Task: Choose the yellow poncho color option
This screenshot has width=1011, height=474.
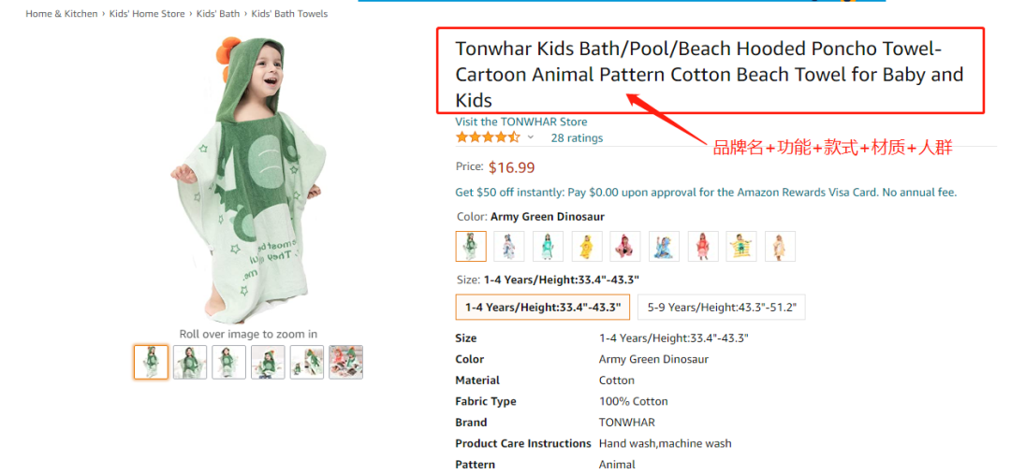Action: click(587, 246)
